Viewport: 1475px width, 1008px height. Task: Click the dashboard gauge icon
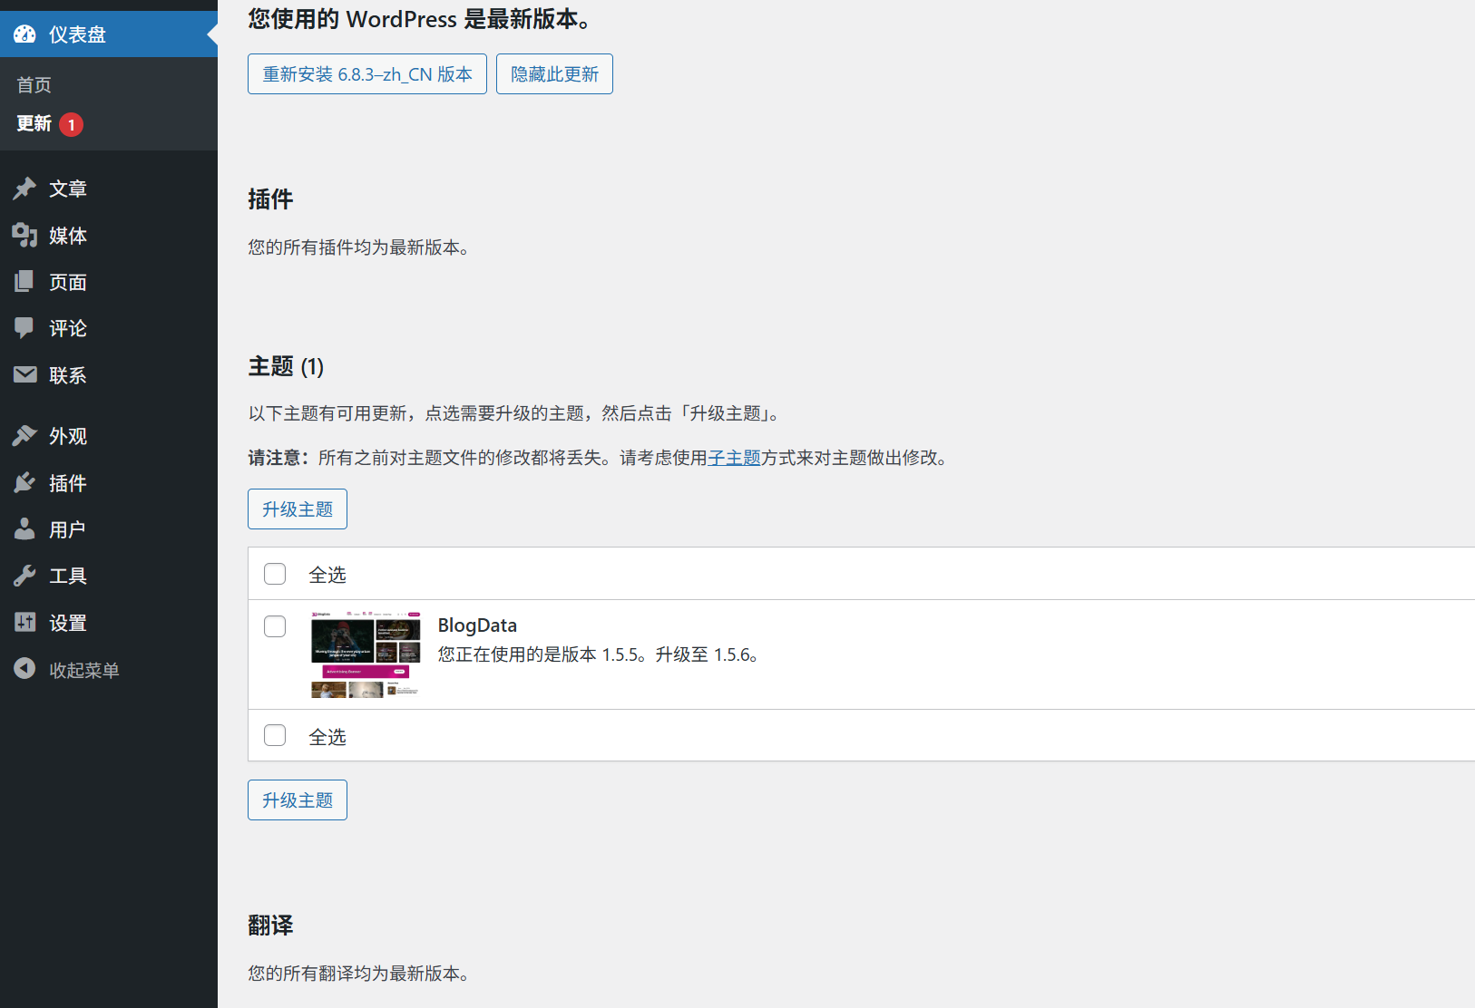(24, 34)
